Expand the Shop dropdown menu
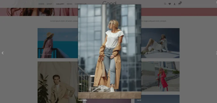 click(x=50, y=4)
